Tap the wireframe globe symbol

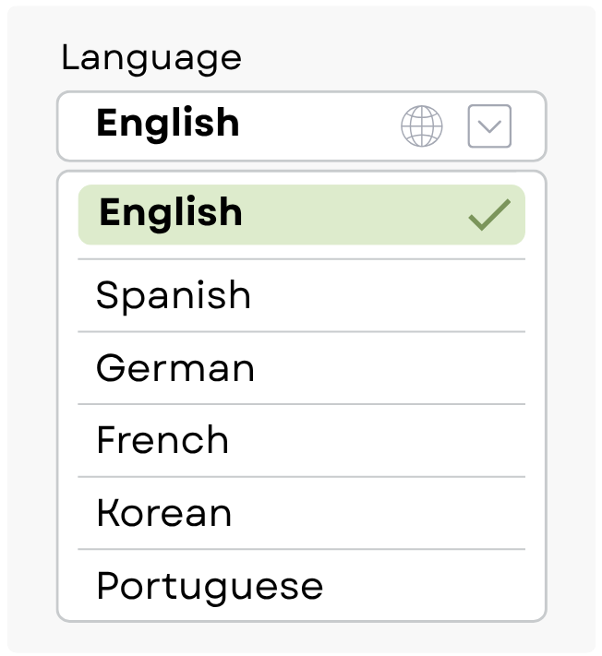click(x=421, y=126)
